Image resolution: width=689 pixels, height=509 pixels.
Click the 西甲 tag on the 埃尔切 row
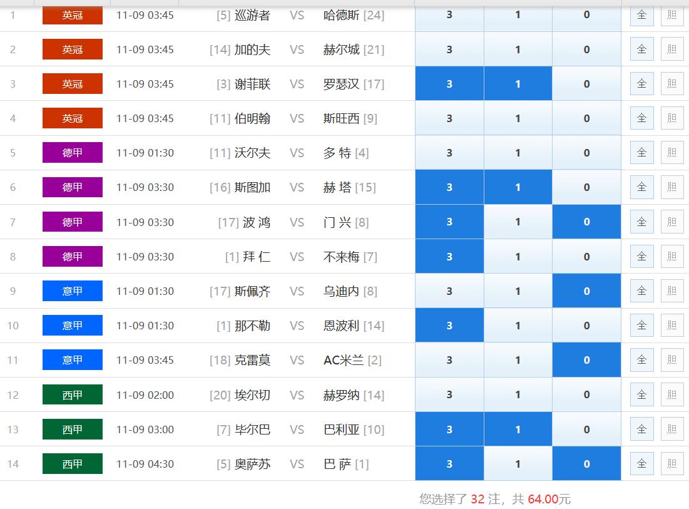[71, 394]
